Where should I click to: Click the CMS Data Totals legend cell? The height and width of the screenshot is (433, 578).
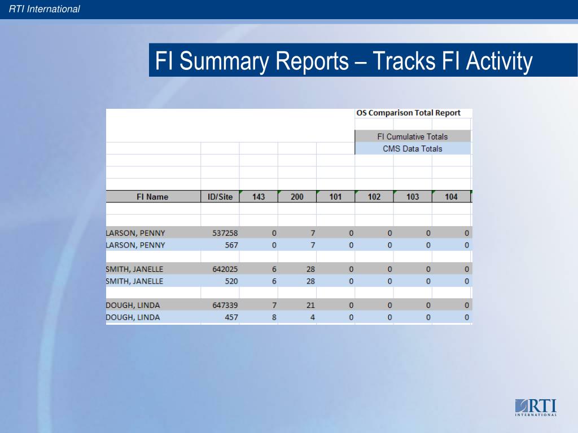[x=413, y=149]
